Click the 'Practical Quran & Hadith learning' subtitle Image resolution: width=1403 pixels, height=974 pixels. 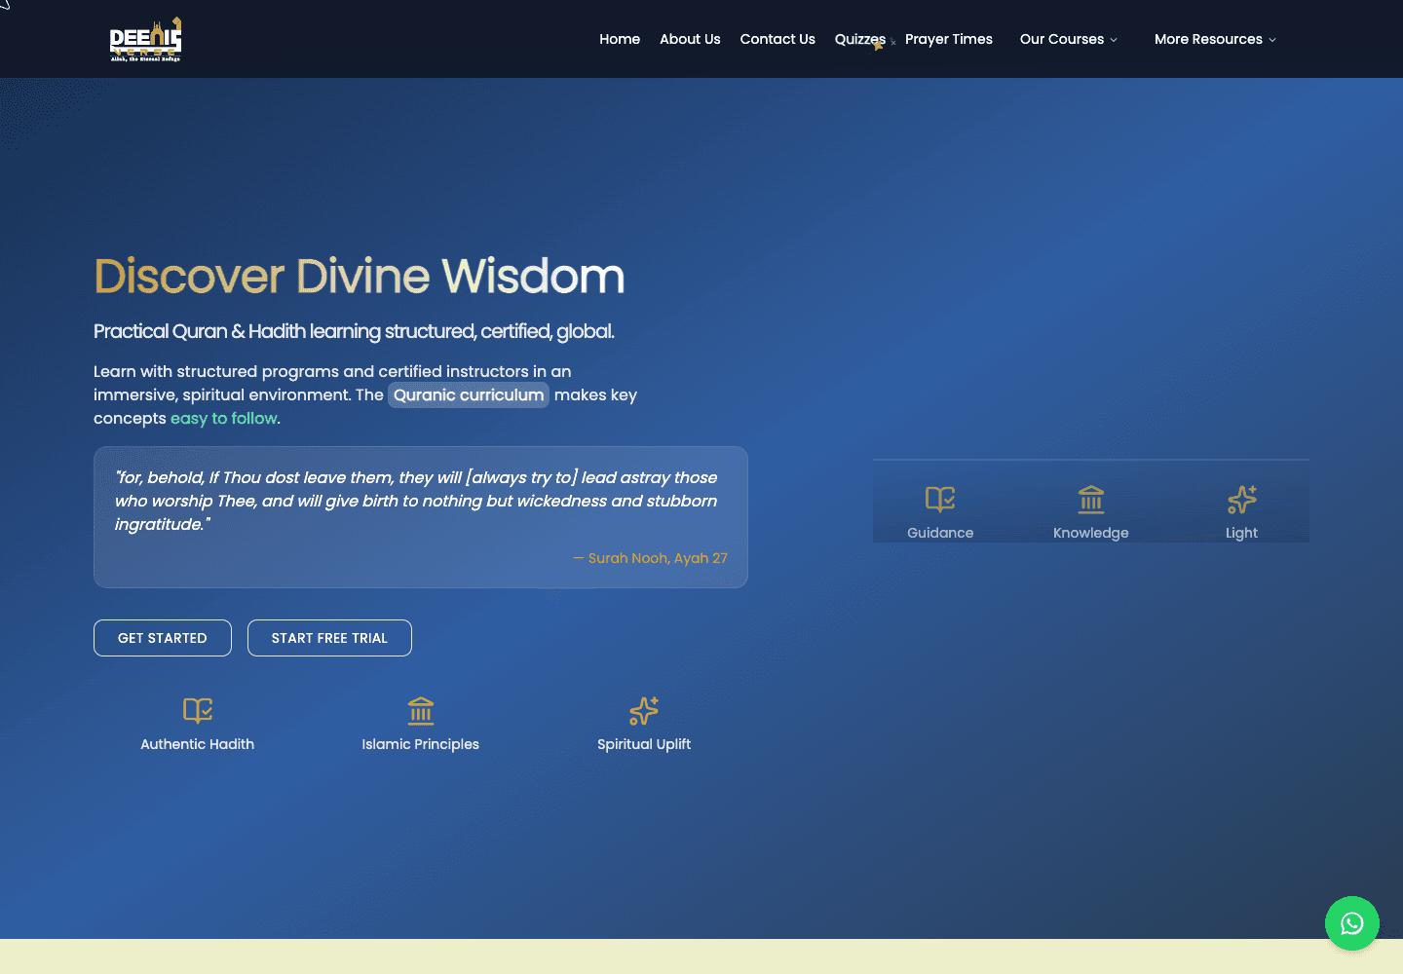click(354, 331)
